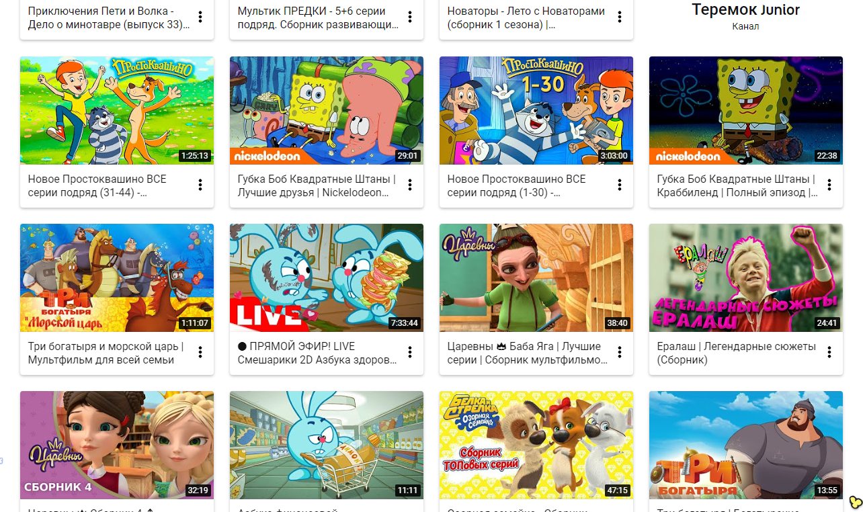Open title ПРЯМОЙ ЭФИР! LIVE Смешарики 2D
Viewport: 863px width, 512px height.
click(x=317, y=353)
